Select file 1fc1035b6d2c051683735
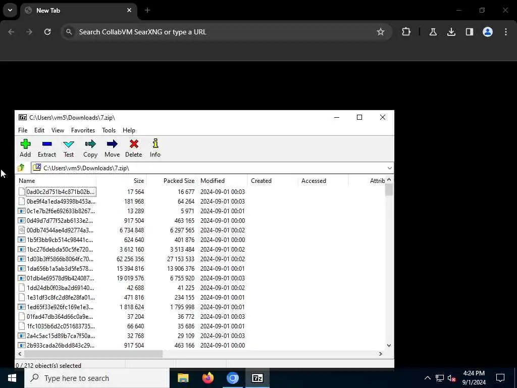 click(x=61, y=326)
